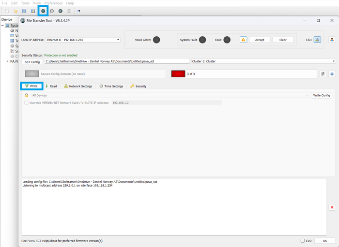Click the SCT Config button
Screen dimensions: 339x247
pos(32,62)
